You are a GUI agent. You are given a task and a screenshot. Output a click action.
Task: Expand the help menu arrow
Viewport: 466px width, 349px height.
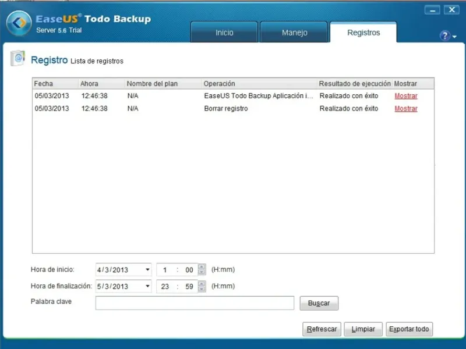pyautogui.click(x=454, y=37)
